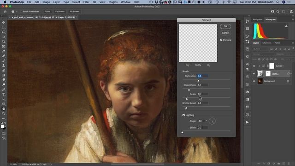
Task: Toggle Quick Mask mode icon
Action: coord(4,133)
